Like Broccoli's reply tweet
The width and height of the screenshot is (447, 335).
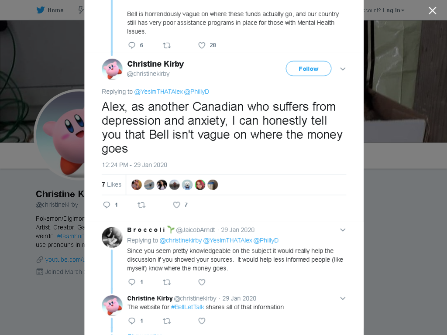pos(202,282)
